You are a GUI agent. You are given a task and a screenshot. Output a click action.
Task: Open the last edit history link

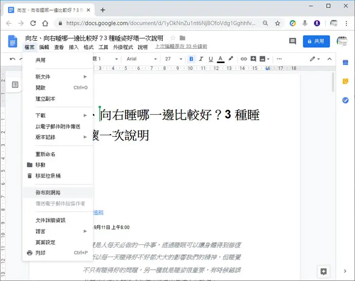point(181,46)
